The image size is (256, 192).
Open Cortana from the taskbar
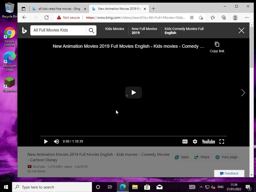point(98,187)
